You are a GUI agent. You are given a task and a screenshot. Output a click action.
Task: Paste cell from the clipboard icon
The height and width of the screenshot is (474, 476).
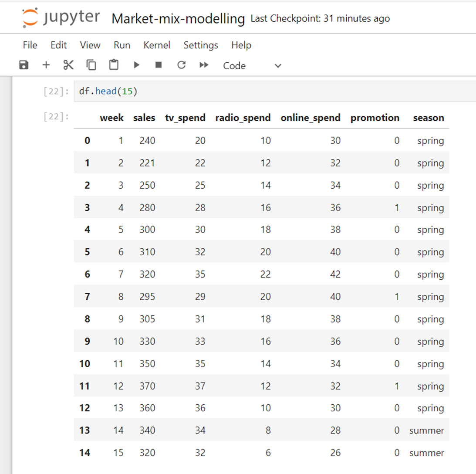click(114, 64)
